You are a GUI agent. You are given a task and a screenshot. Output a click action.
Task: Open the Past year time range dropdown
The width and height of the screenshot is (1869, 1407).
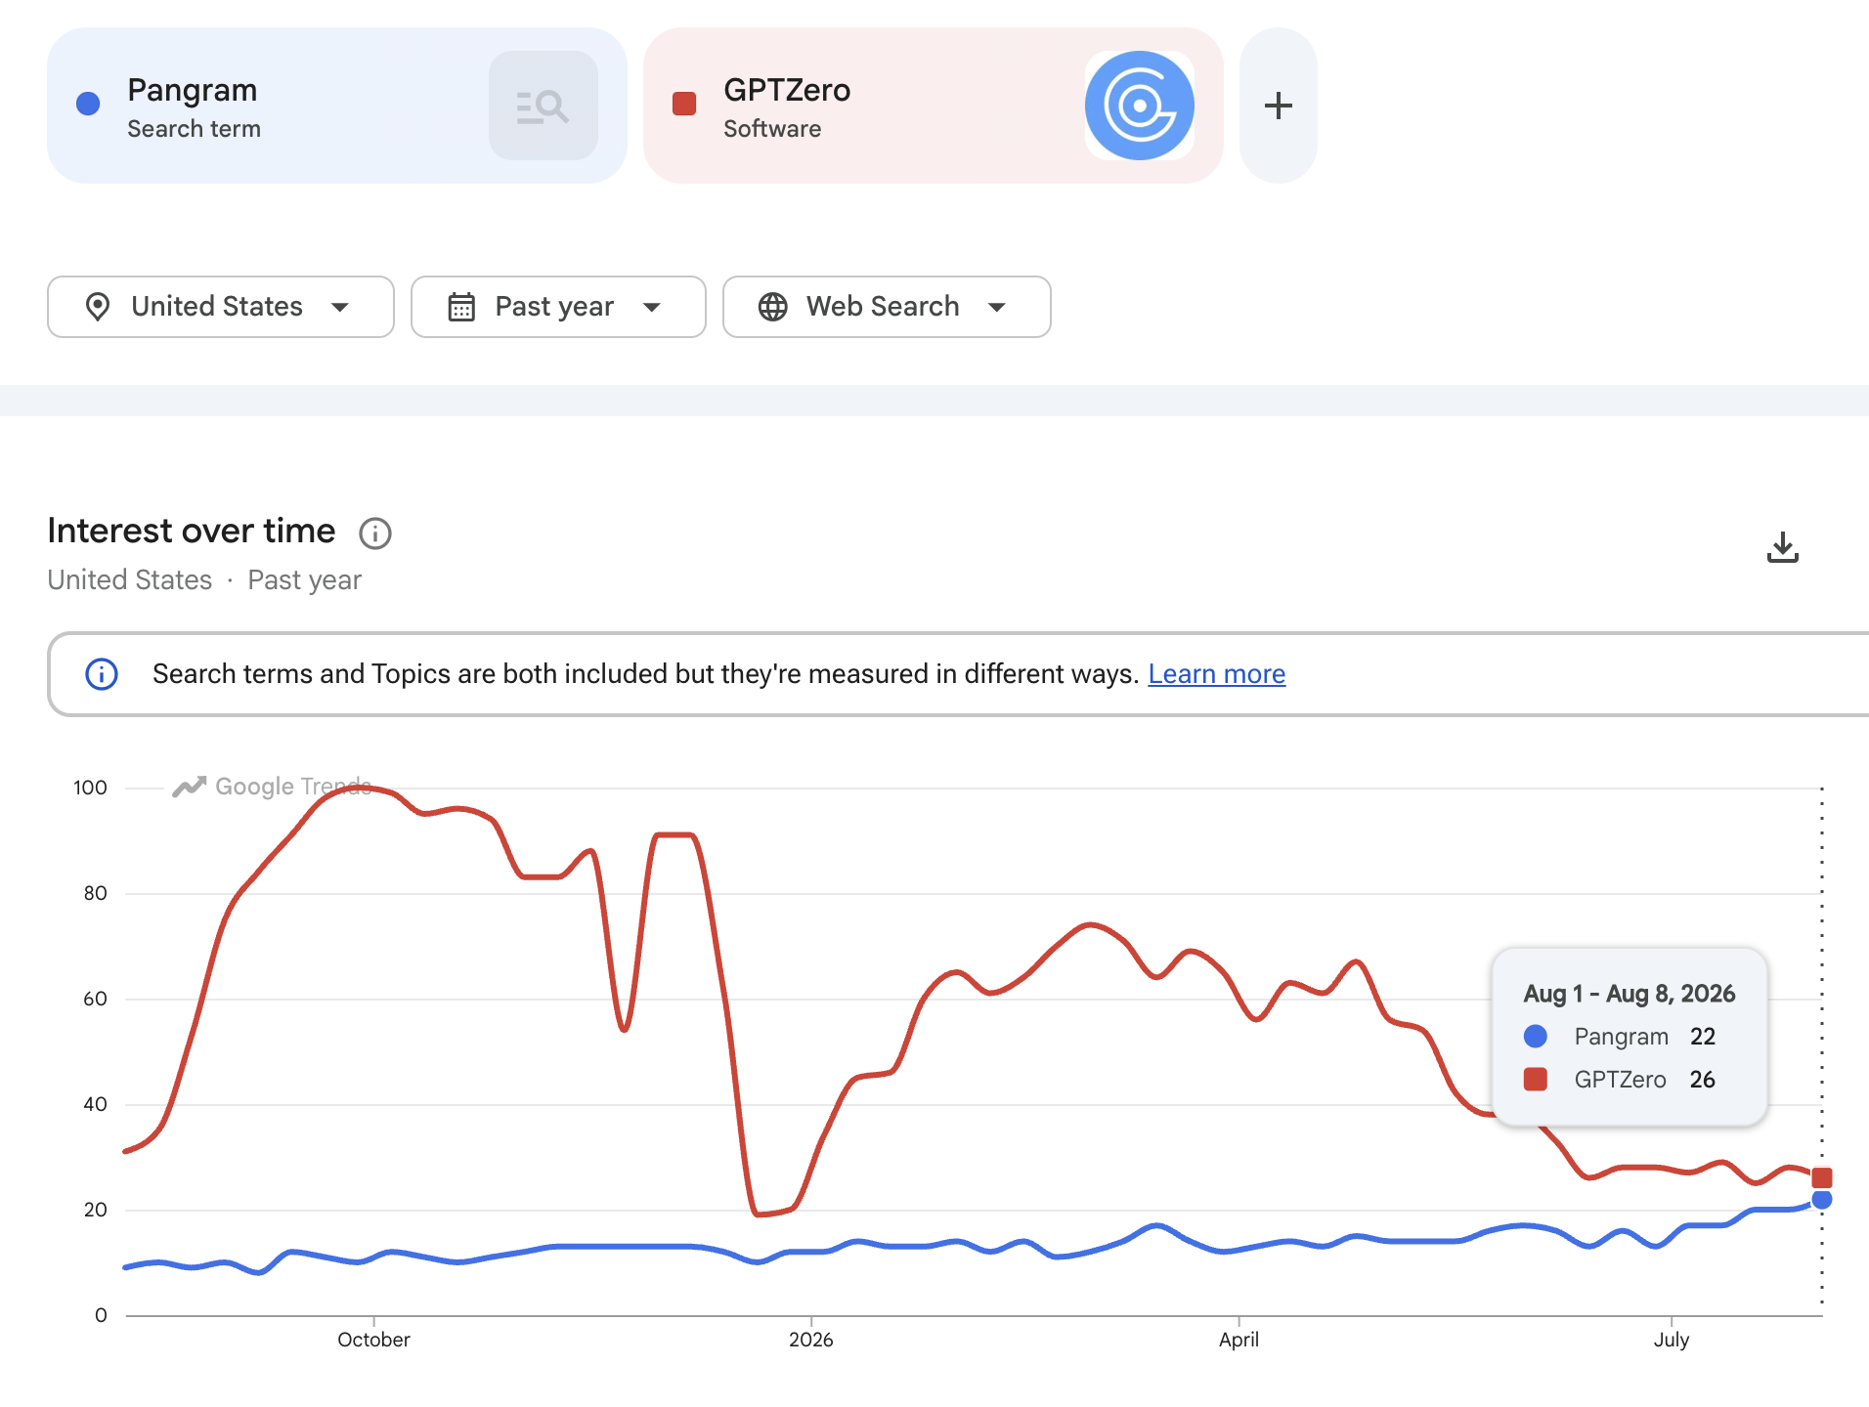[558, 307]
